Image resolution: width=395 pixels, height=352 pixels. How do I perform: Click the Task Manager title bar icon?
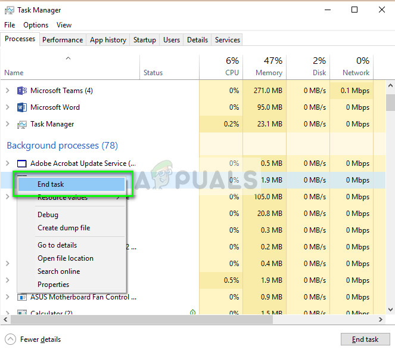coord(10,10)
